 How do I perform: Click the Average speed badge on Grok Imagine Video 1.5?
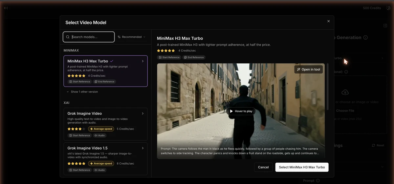pos(101,164)
